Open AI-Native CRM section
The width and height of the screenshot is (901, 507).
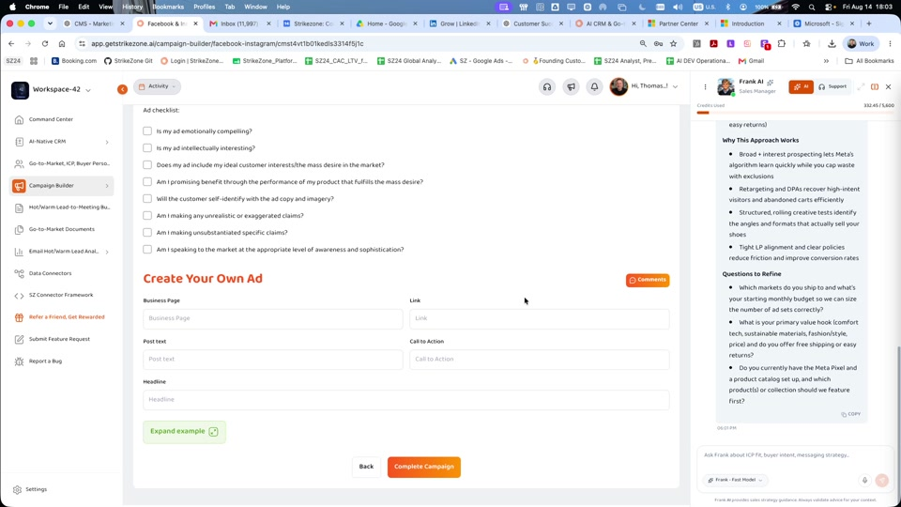click(47, 142)
